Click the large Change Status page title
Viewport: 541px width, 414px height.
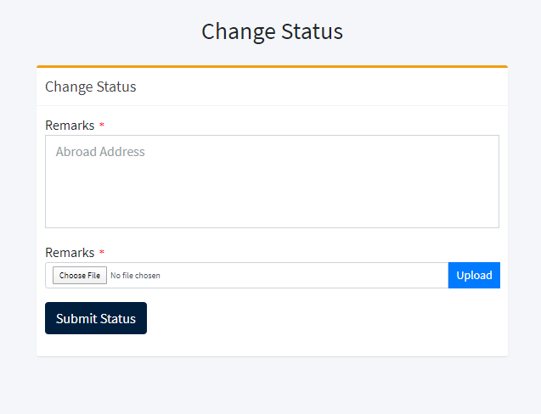point(273,31)
